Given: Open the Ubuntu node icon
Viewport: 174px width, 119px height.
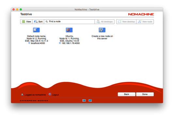Looking at the screenshot, I should pos(69,30).
